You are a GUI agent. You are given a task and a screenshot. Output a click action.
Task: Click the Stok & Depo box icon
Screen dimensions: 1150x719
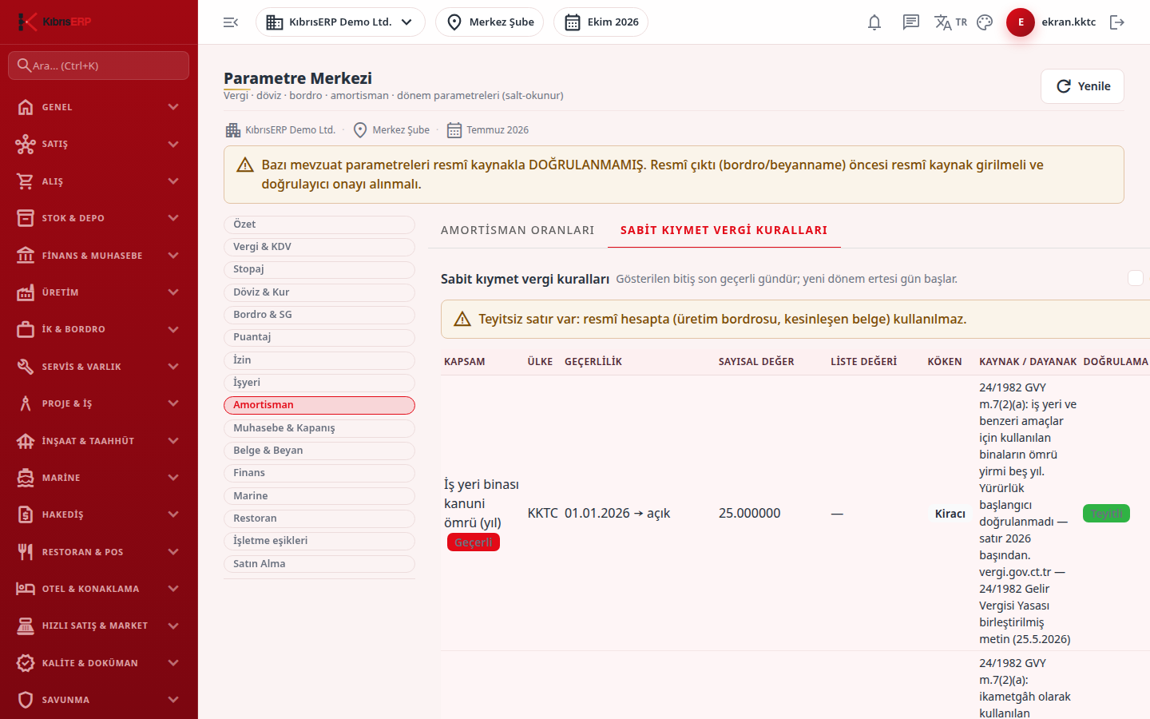pos(26,218)
